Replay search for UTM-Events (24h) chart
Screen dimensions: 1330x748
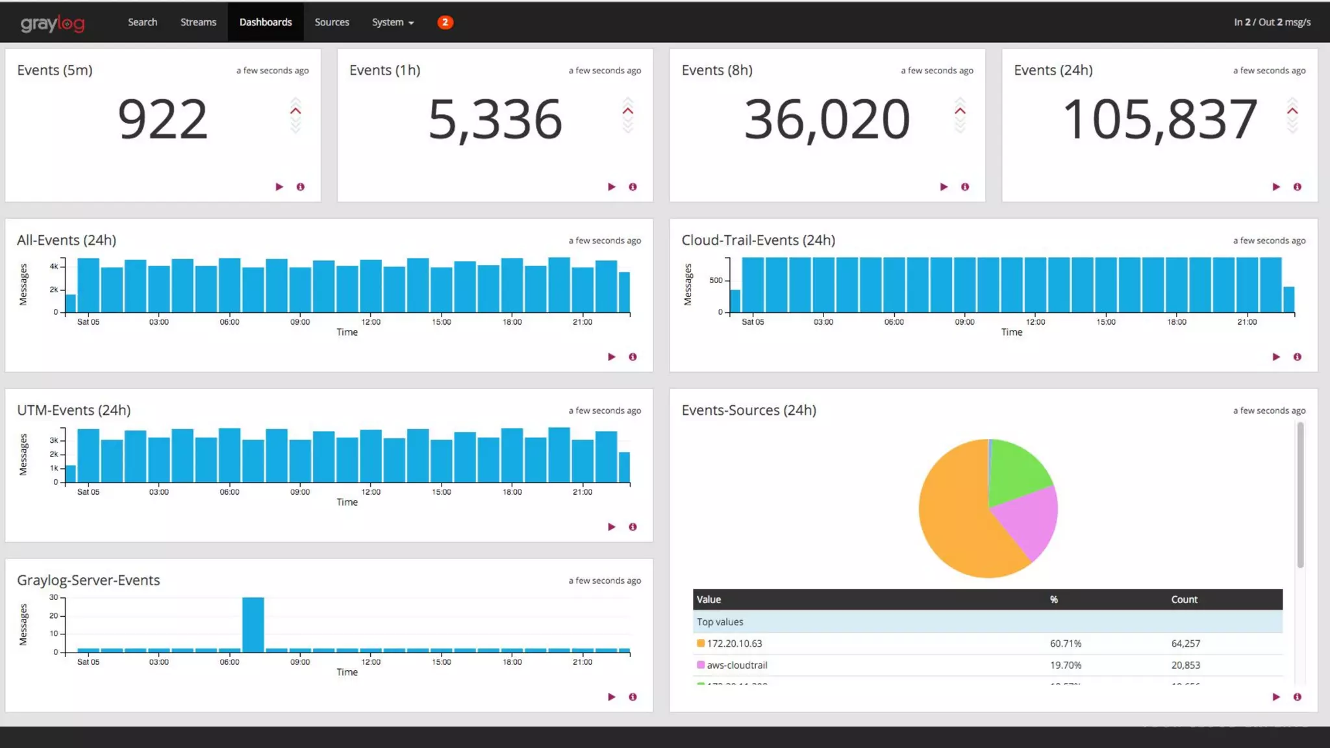click(611, 527)
